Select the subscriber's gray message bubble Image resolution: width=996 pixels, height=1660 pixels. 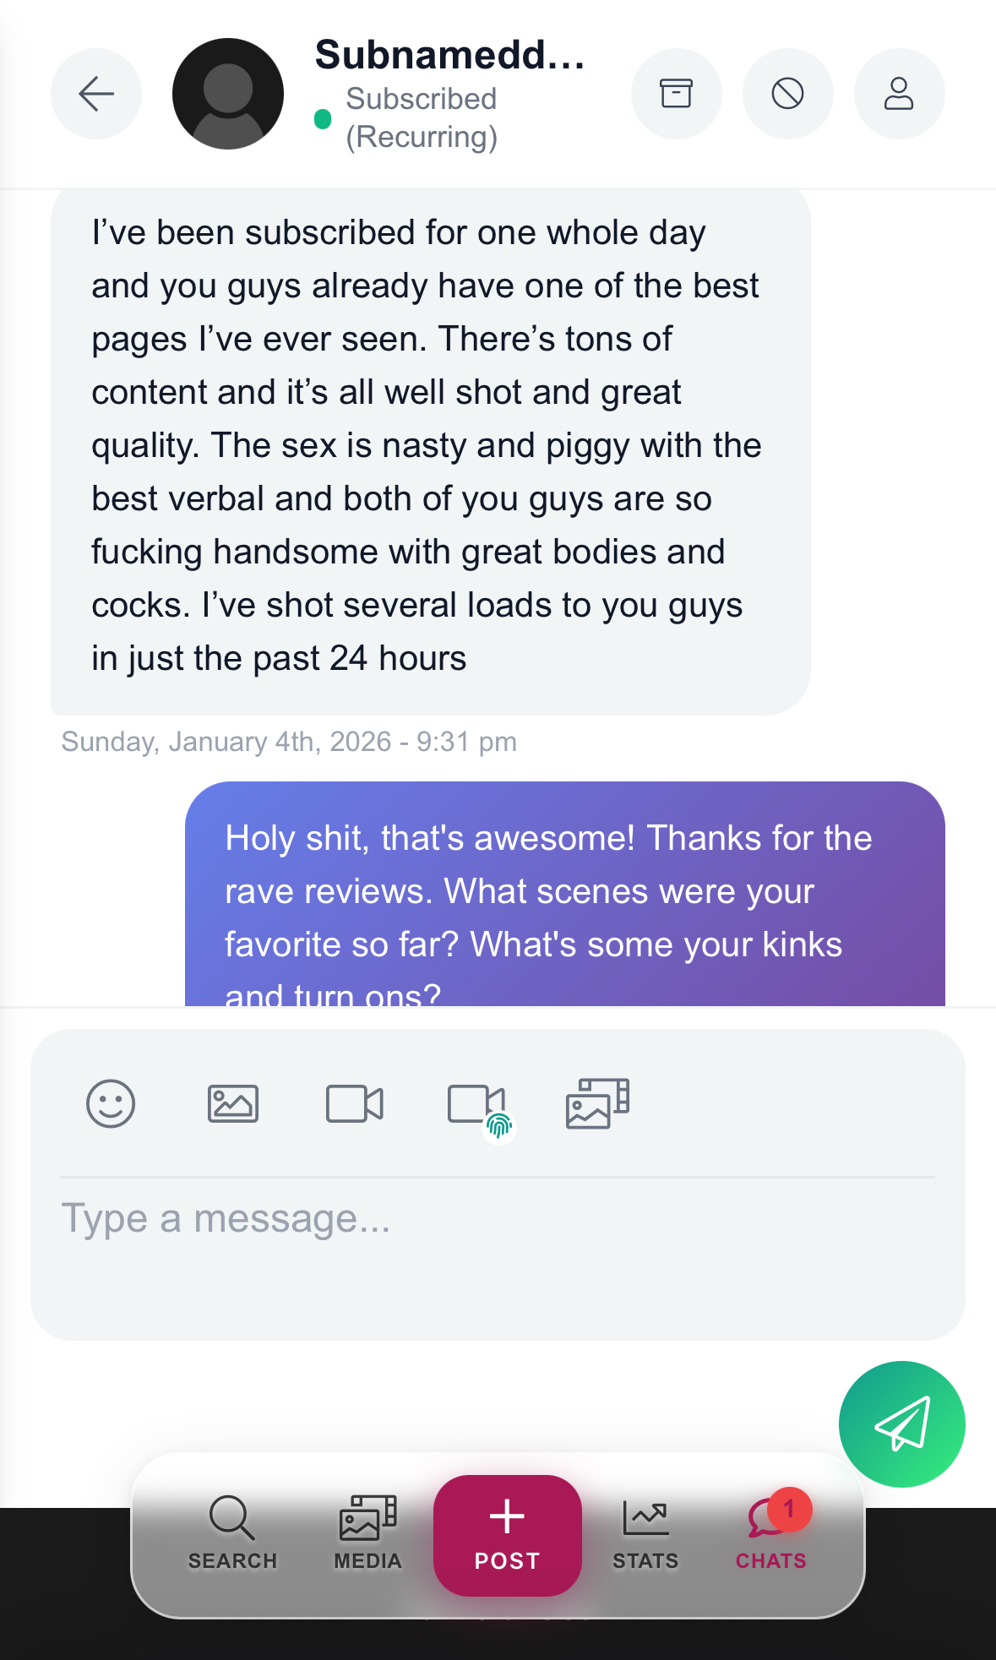tap(430, 447)
